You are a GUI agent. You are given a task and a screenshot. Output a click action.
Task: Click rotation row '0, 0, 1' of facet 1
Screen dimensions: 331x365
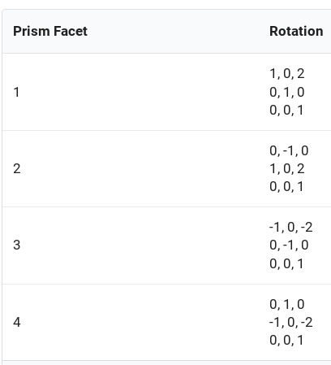[x=286, y=111]
